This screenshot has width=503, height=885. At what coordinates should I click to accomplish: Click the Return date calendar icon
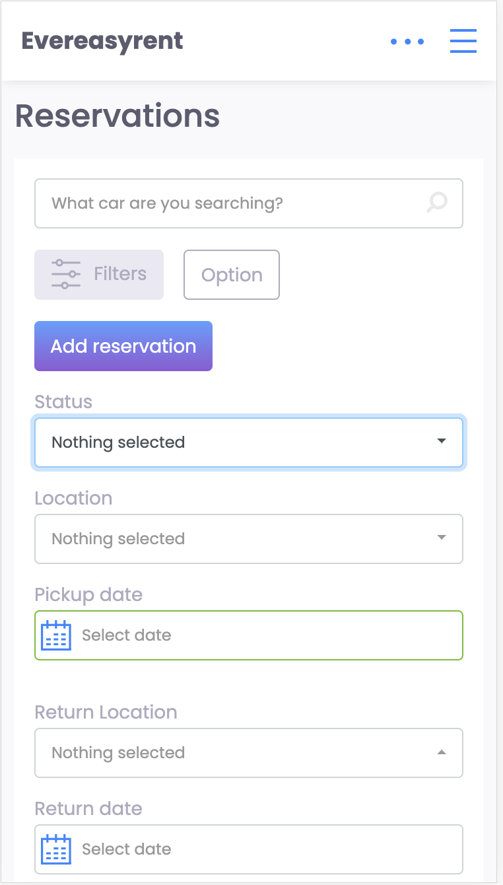[56, 849]
